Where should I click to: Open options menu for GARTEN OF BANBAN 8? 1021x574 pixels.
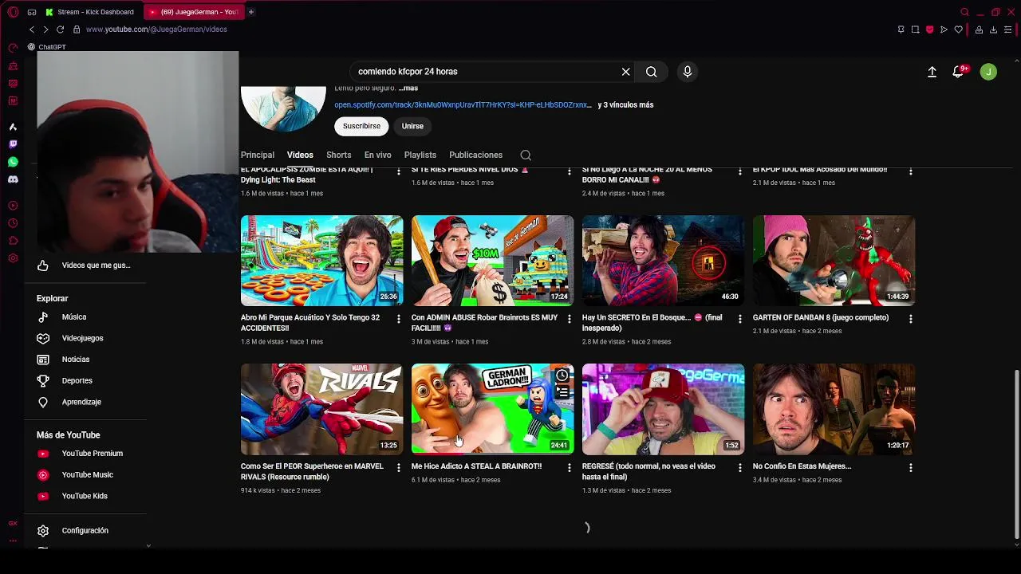(910, 319)
